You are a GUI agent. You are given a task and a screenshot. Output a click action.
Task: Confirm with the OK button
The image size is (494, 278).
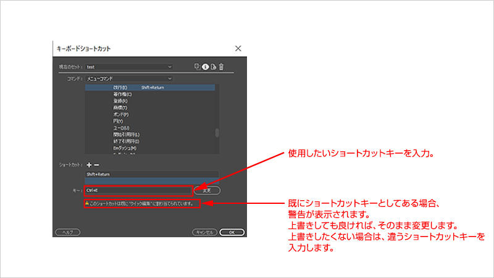click(x=232, y=232)
